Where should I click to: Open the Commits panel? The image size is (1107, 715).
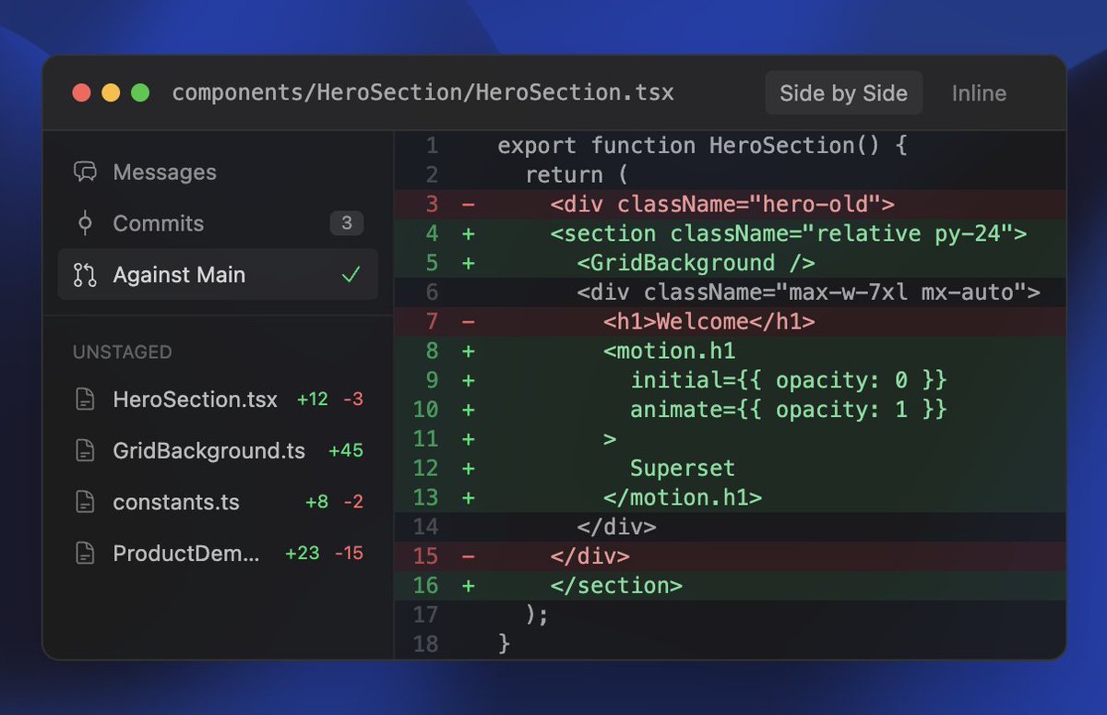(158, 223)
